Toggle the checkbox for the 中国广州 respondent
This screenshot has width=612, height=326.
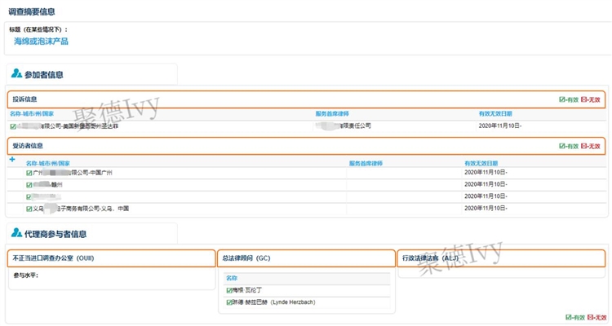(29, 173)
